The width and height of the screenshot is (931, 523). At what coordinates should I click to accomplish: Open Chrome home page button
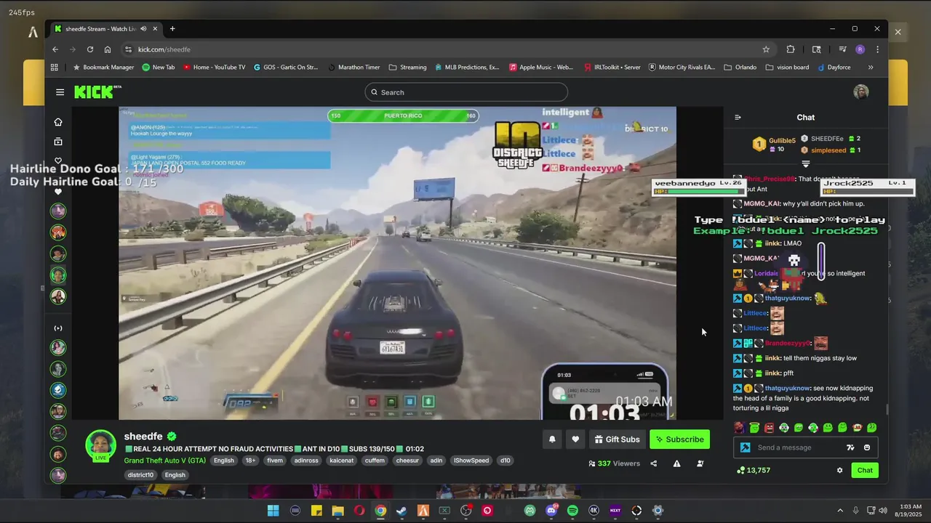click(x=108, y=49)
